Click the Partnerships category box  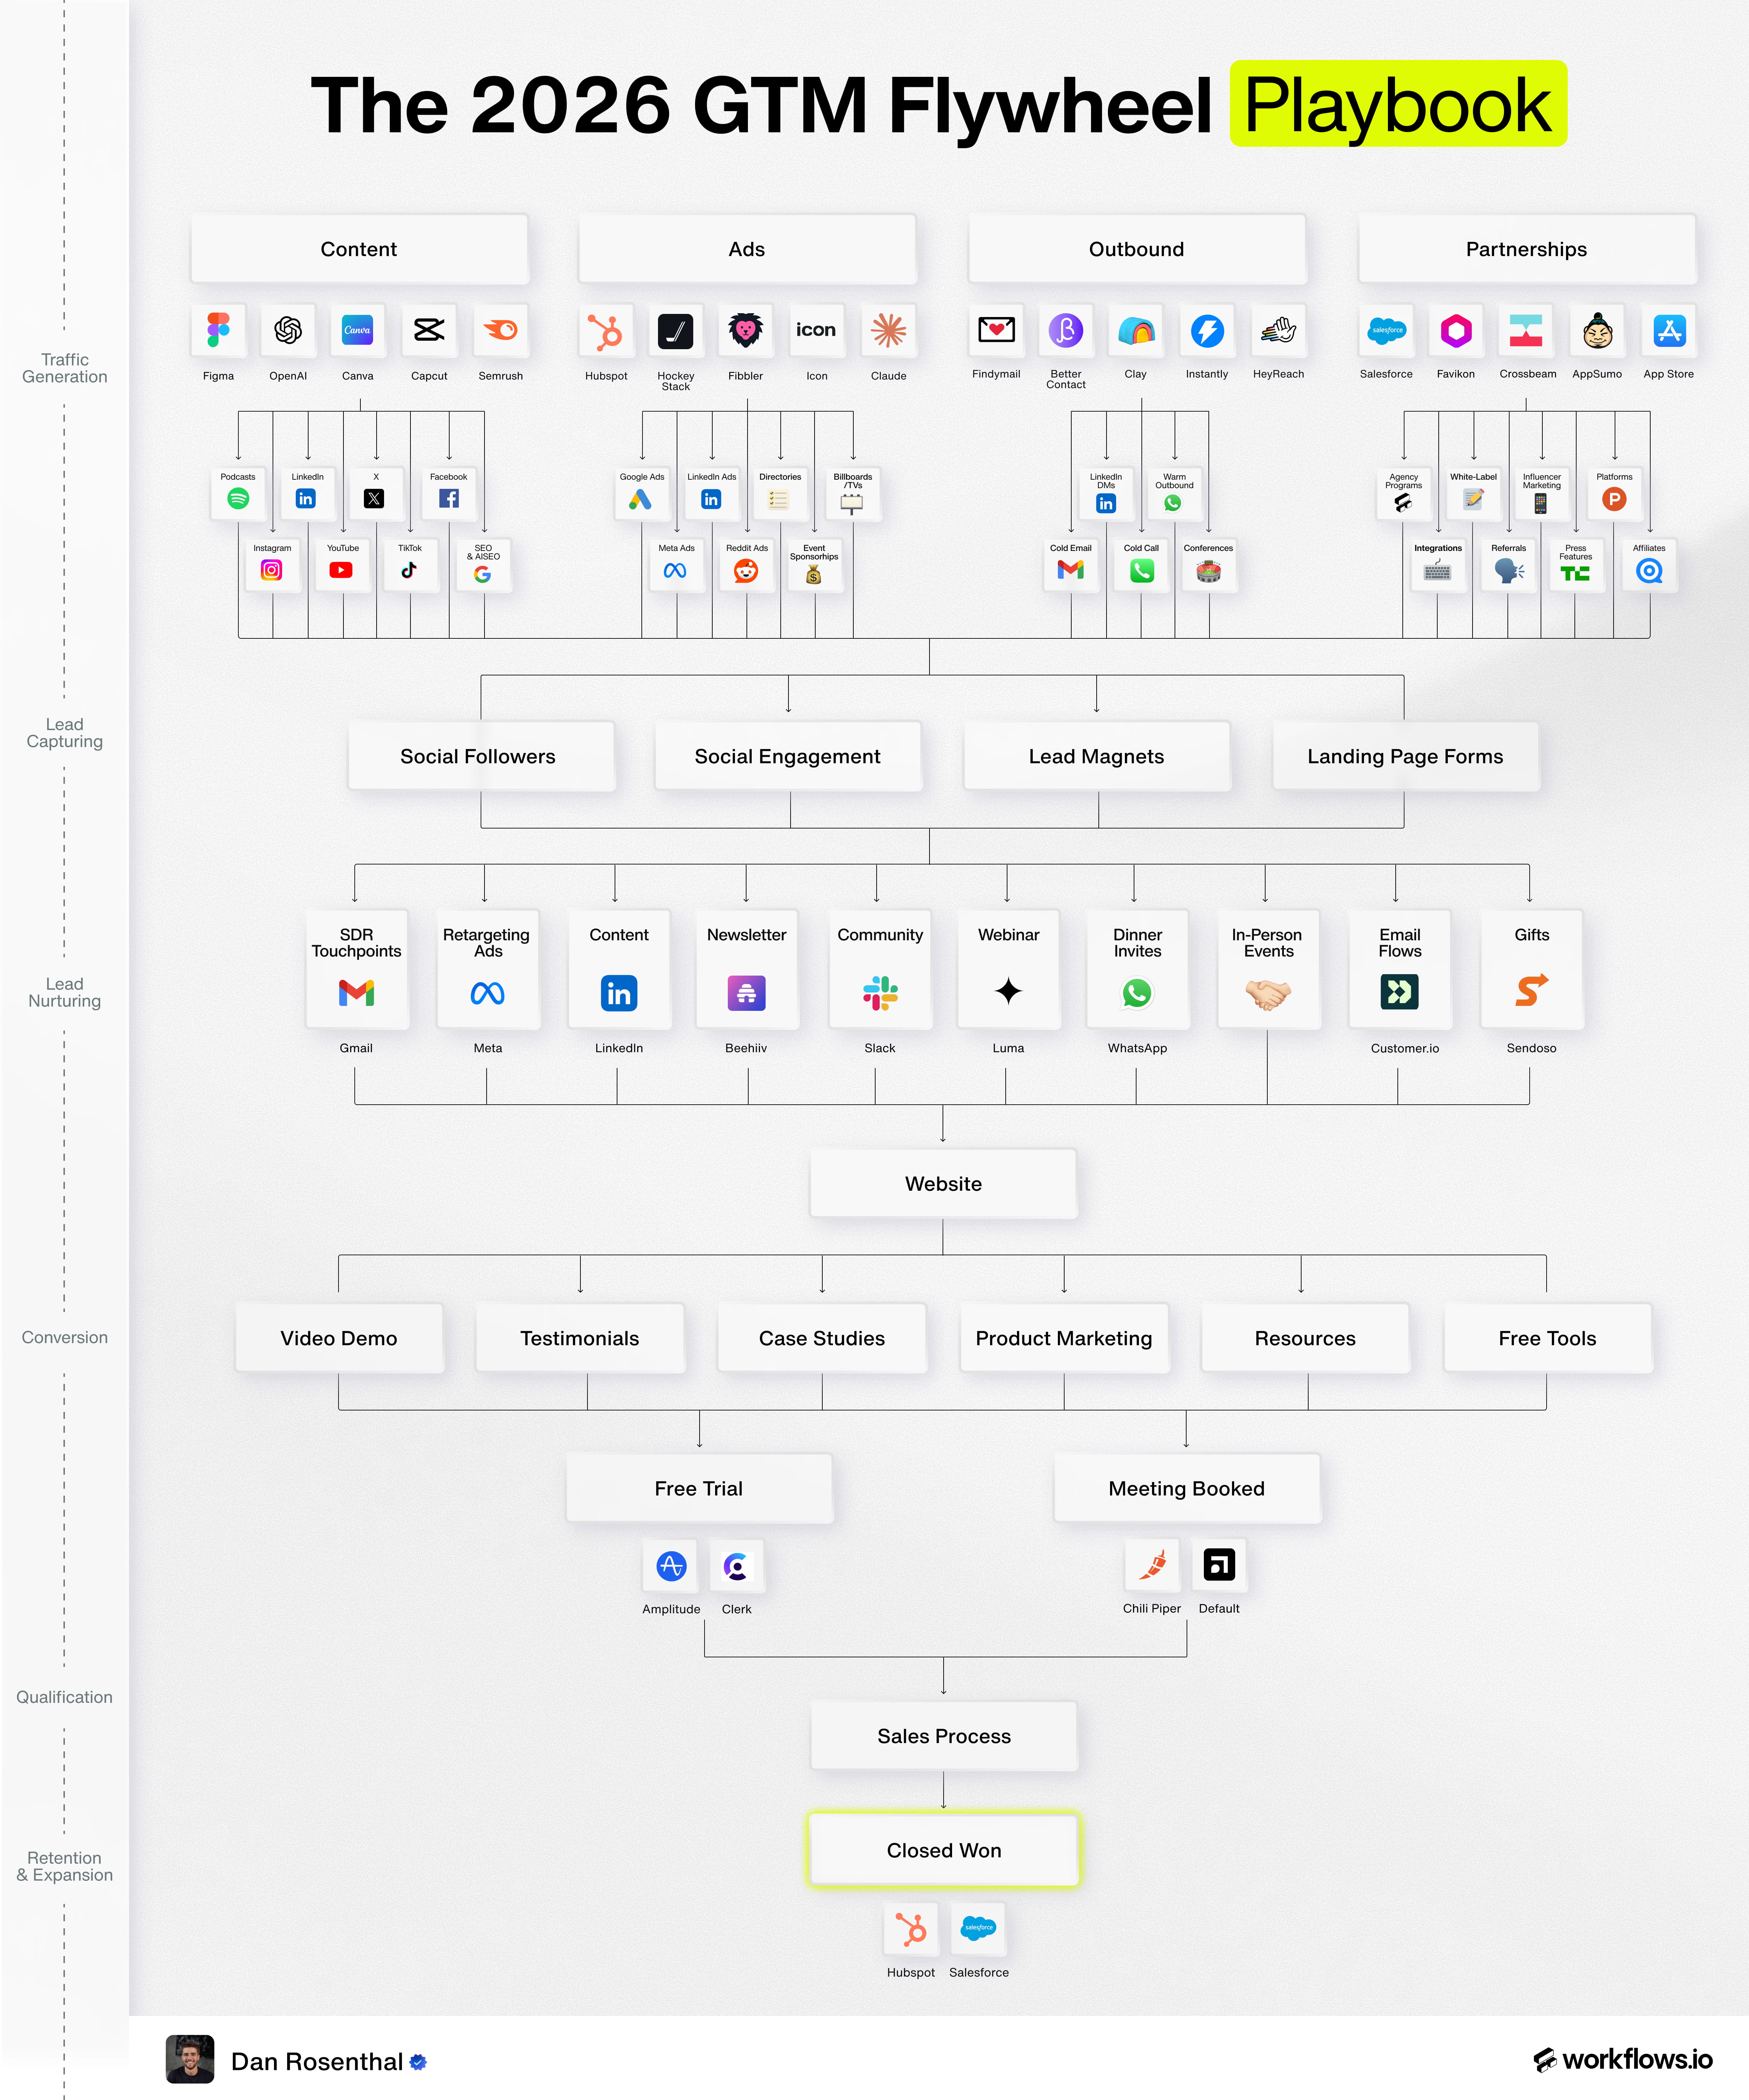[1527, 249]
